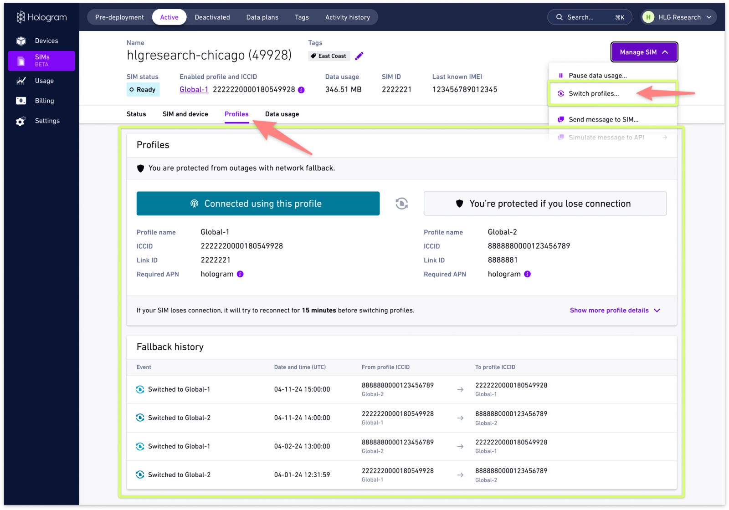Click Data usage value 346.51 MB
The height and width of the screenshot is (510, 729).
(343, 90)
